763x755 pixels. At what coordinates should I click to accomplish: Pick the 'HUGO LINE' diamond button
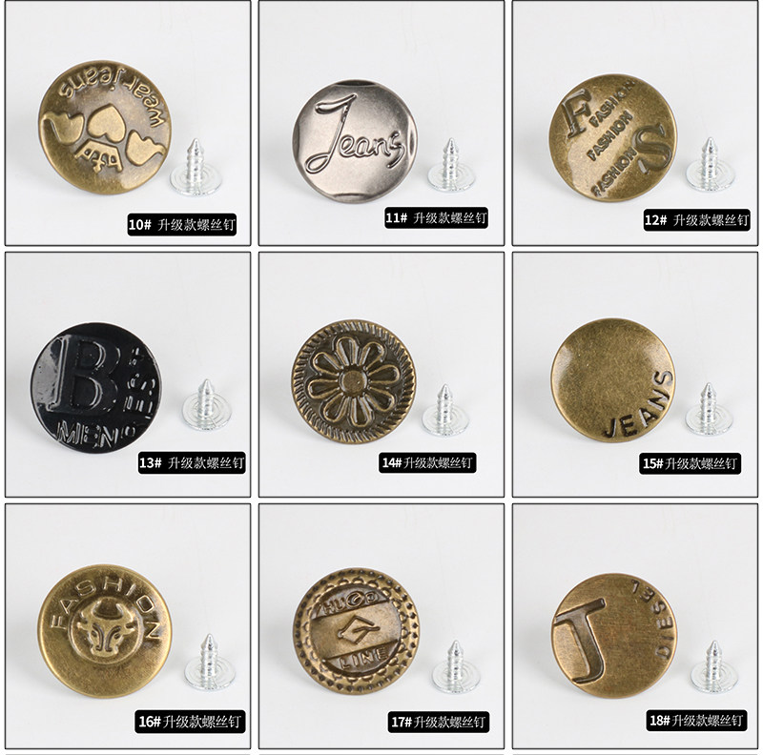356,631
